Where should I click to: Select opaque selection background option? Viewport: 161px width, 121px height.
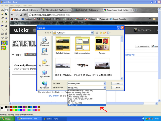click(4, 43)
